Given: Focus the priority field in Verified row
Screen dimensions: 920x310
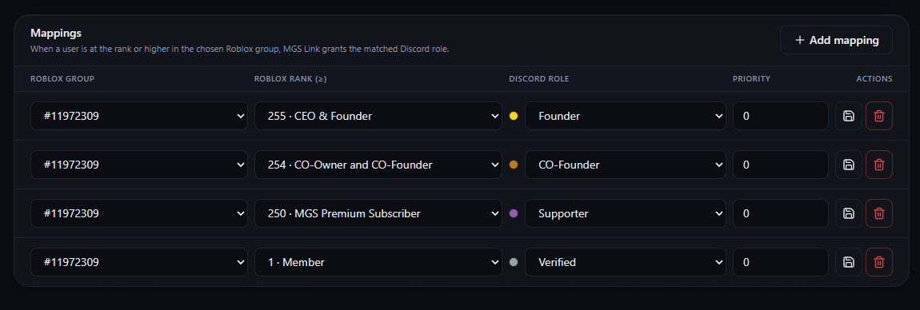Looking at the screenshot, I should tap(780, 262).
